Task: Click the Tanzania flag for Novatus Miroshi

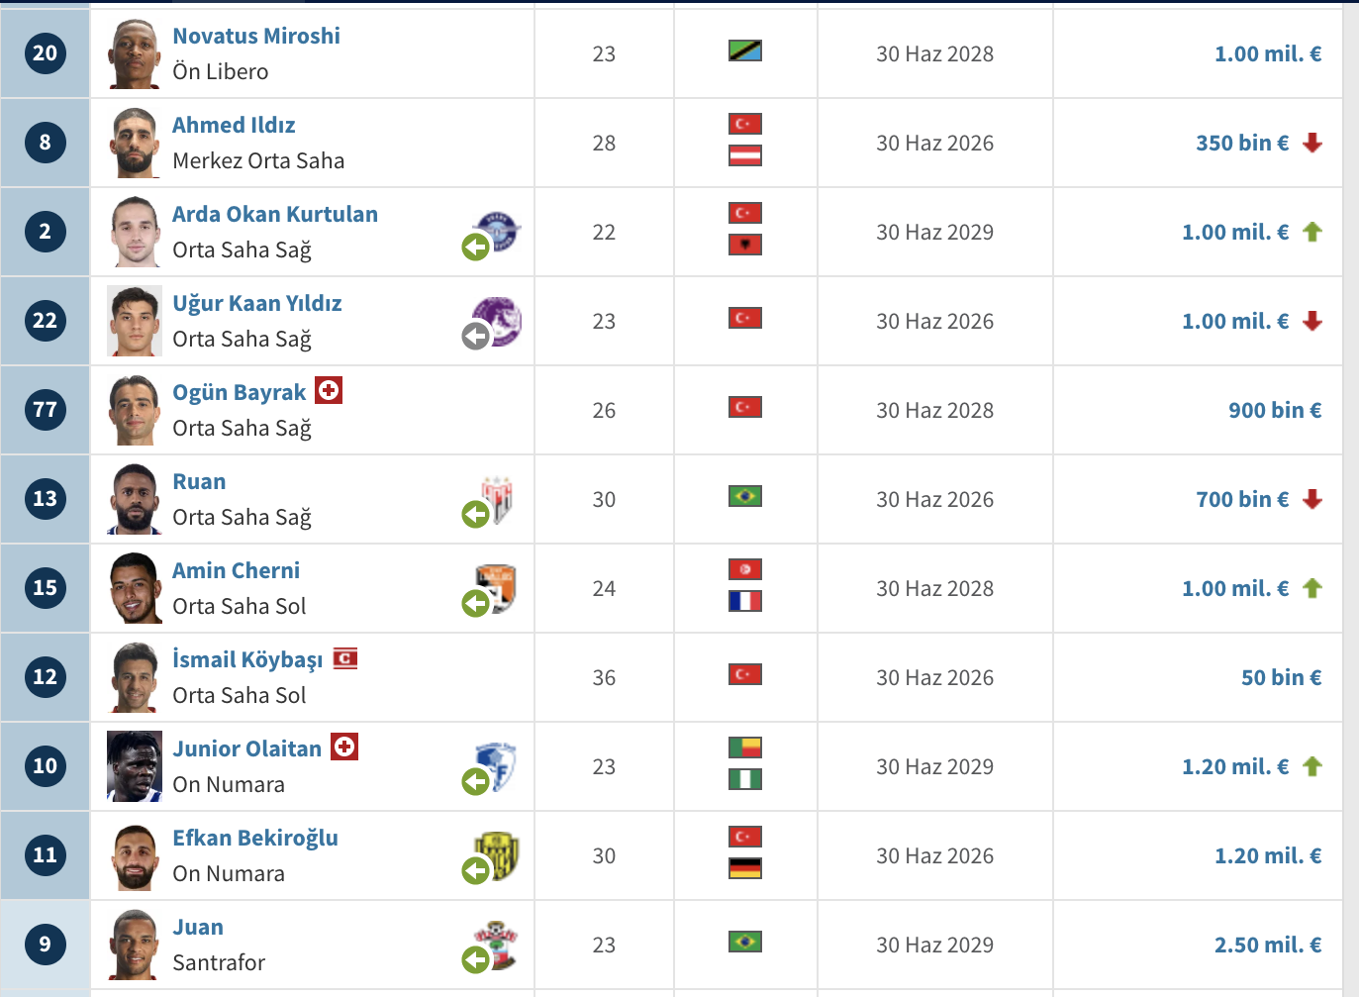Action: coord(744,50)
